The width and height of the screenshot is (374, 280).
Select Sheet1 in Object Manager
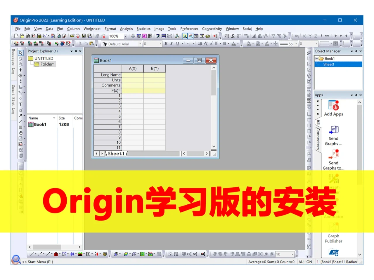pyautogui.click(x=328, y=64)
